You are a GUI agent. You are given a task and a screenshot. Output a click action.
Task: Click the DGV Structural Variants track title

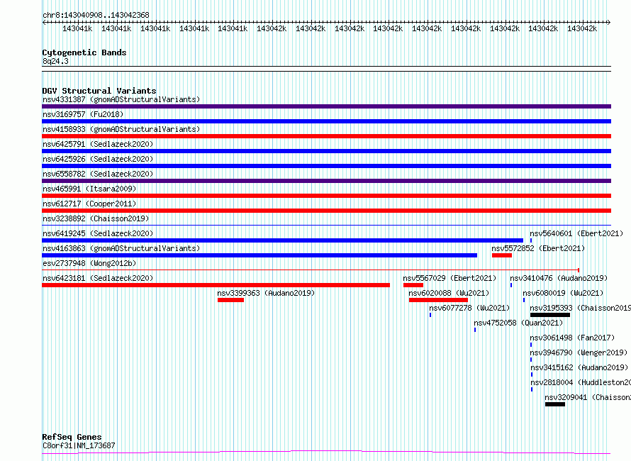(x=99, y=91)
